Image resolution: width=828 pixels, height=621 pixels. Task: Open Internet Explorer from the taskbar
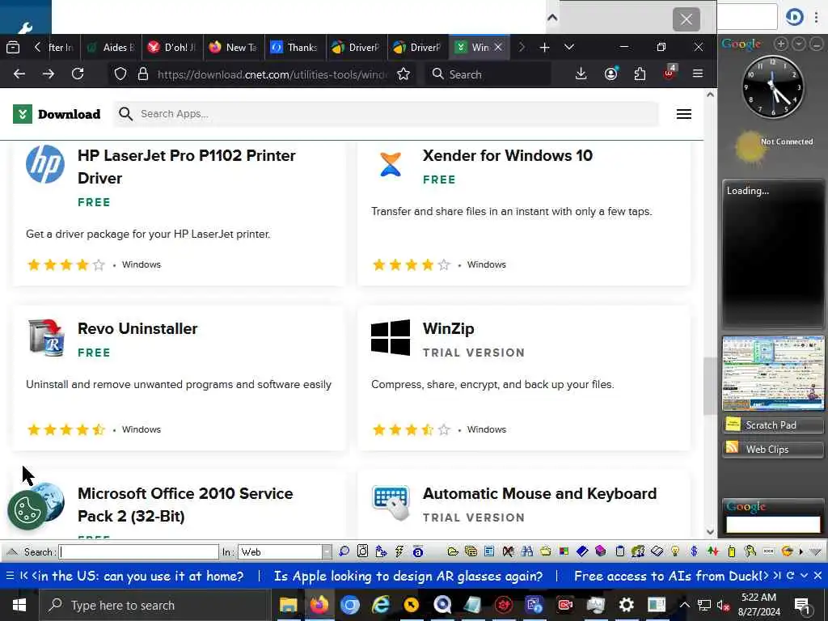click(381, 605)
